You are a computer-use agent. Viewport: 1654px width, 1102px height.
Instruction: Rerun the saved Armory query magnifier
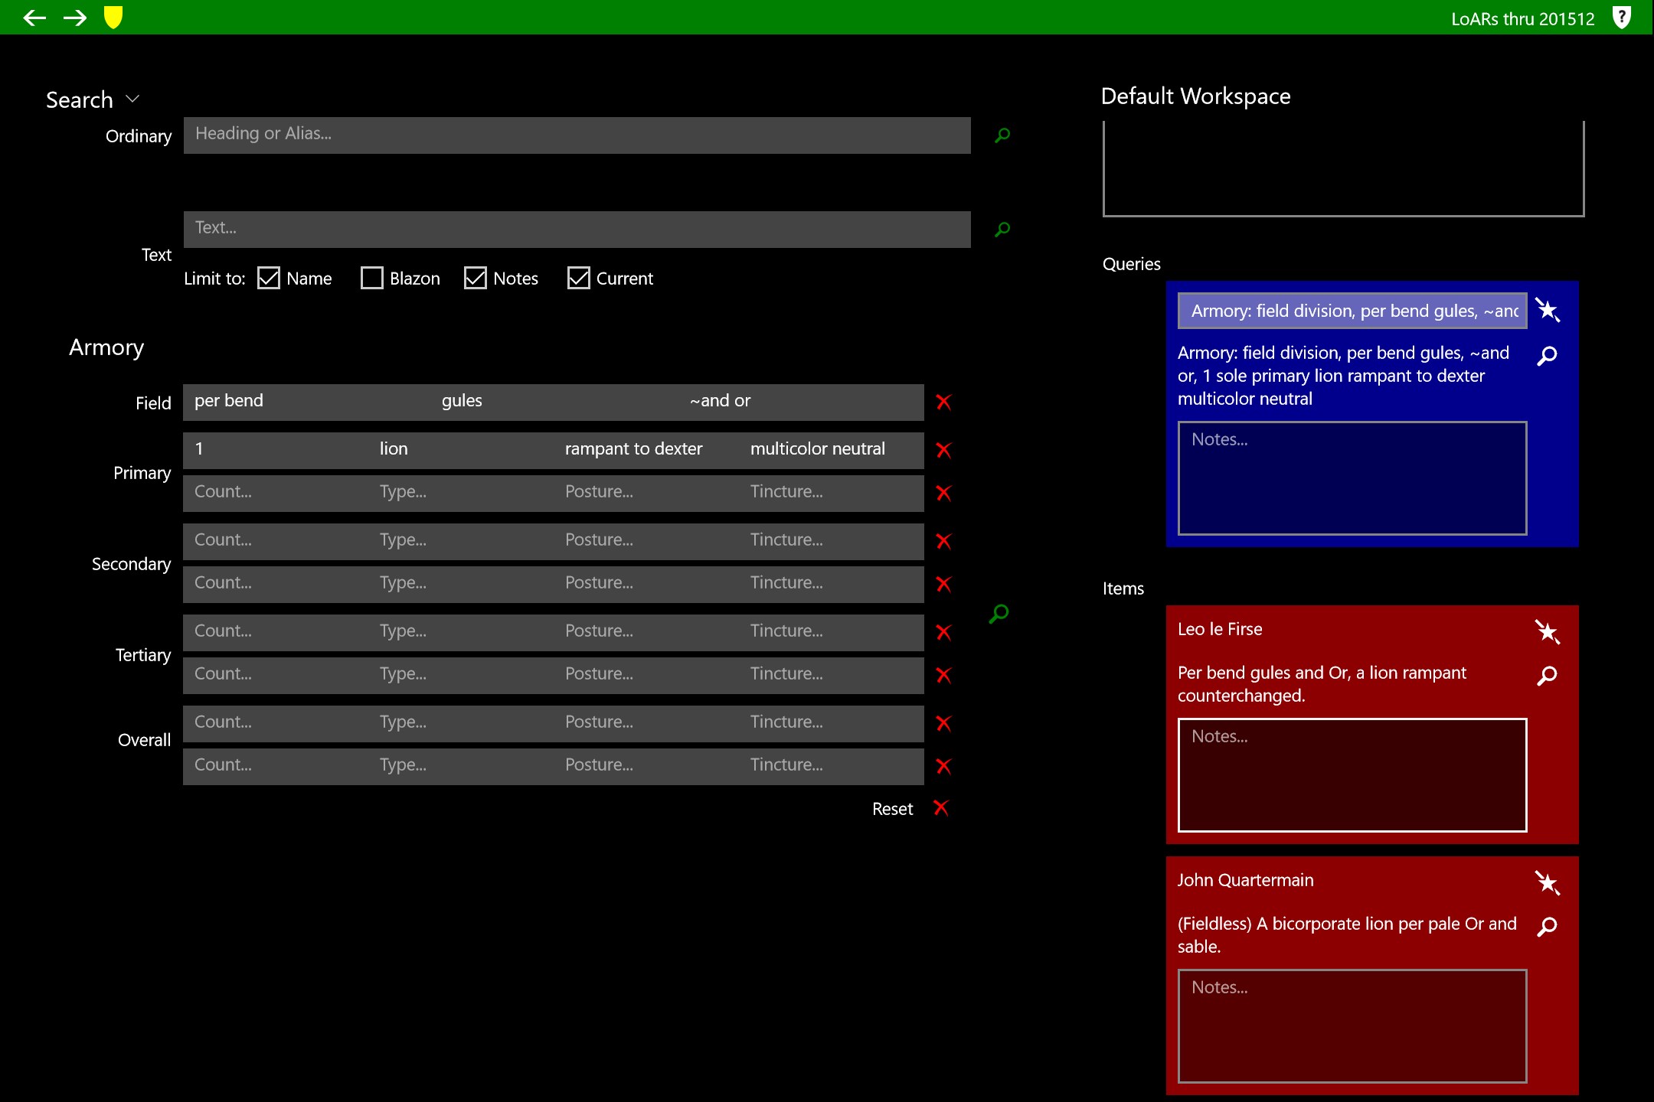1547,356
